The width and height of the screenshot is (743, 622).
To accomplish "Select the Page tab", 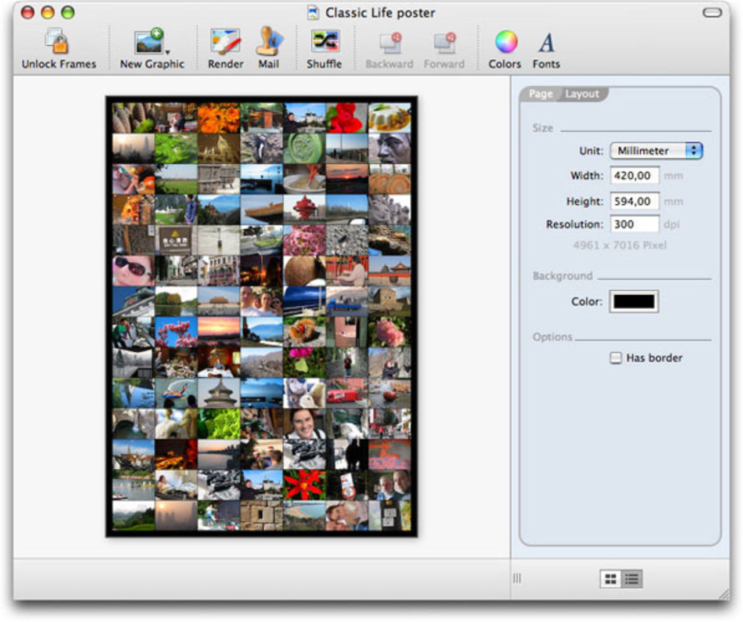I will (x=540, y=94).
